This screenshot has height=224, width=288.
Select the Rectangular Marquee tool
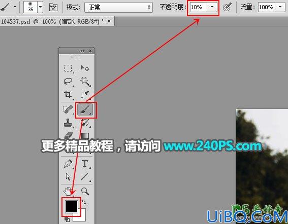(x=68, y=68)
